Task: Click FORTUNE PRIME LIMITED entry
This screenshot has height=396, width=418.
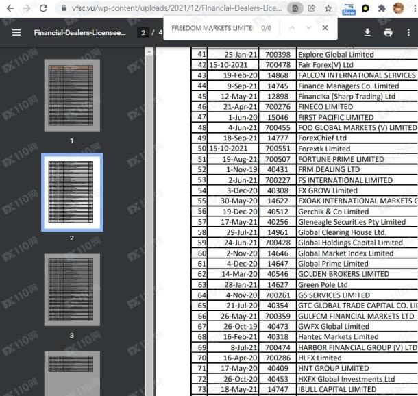Action: (x=341, y=159)
